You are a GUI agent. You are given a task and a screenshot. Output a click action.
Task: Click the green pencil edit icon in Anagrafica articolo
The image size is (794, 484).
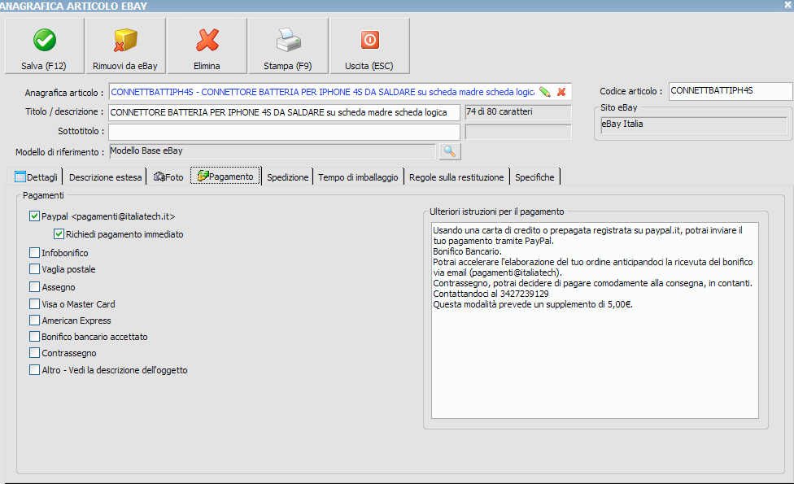pos(545,92)
